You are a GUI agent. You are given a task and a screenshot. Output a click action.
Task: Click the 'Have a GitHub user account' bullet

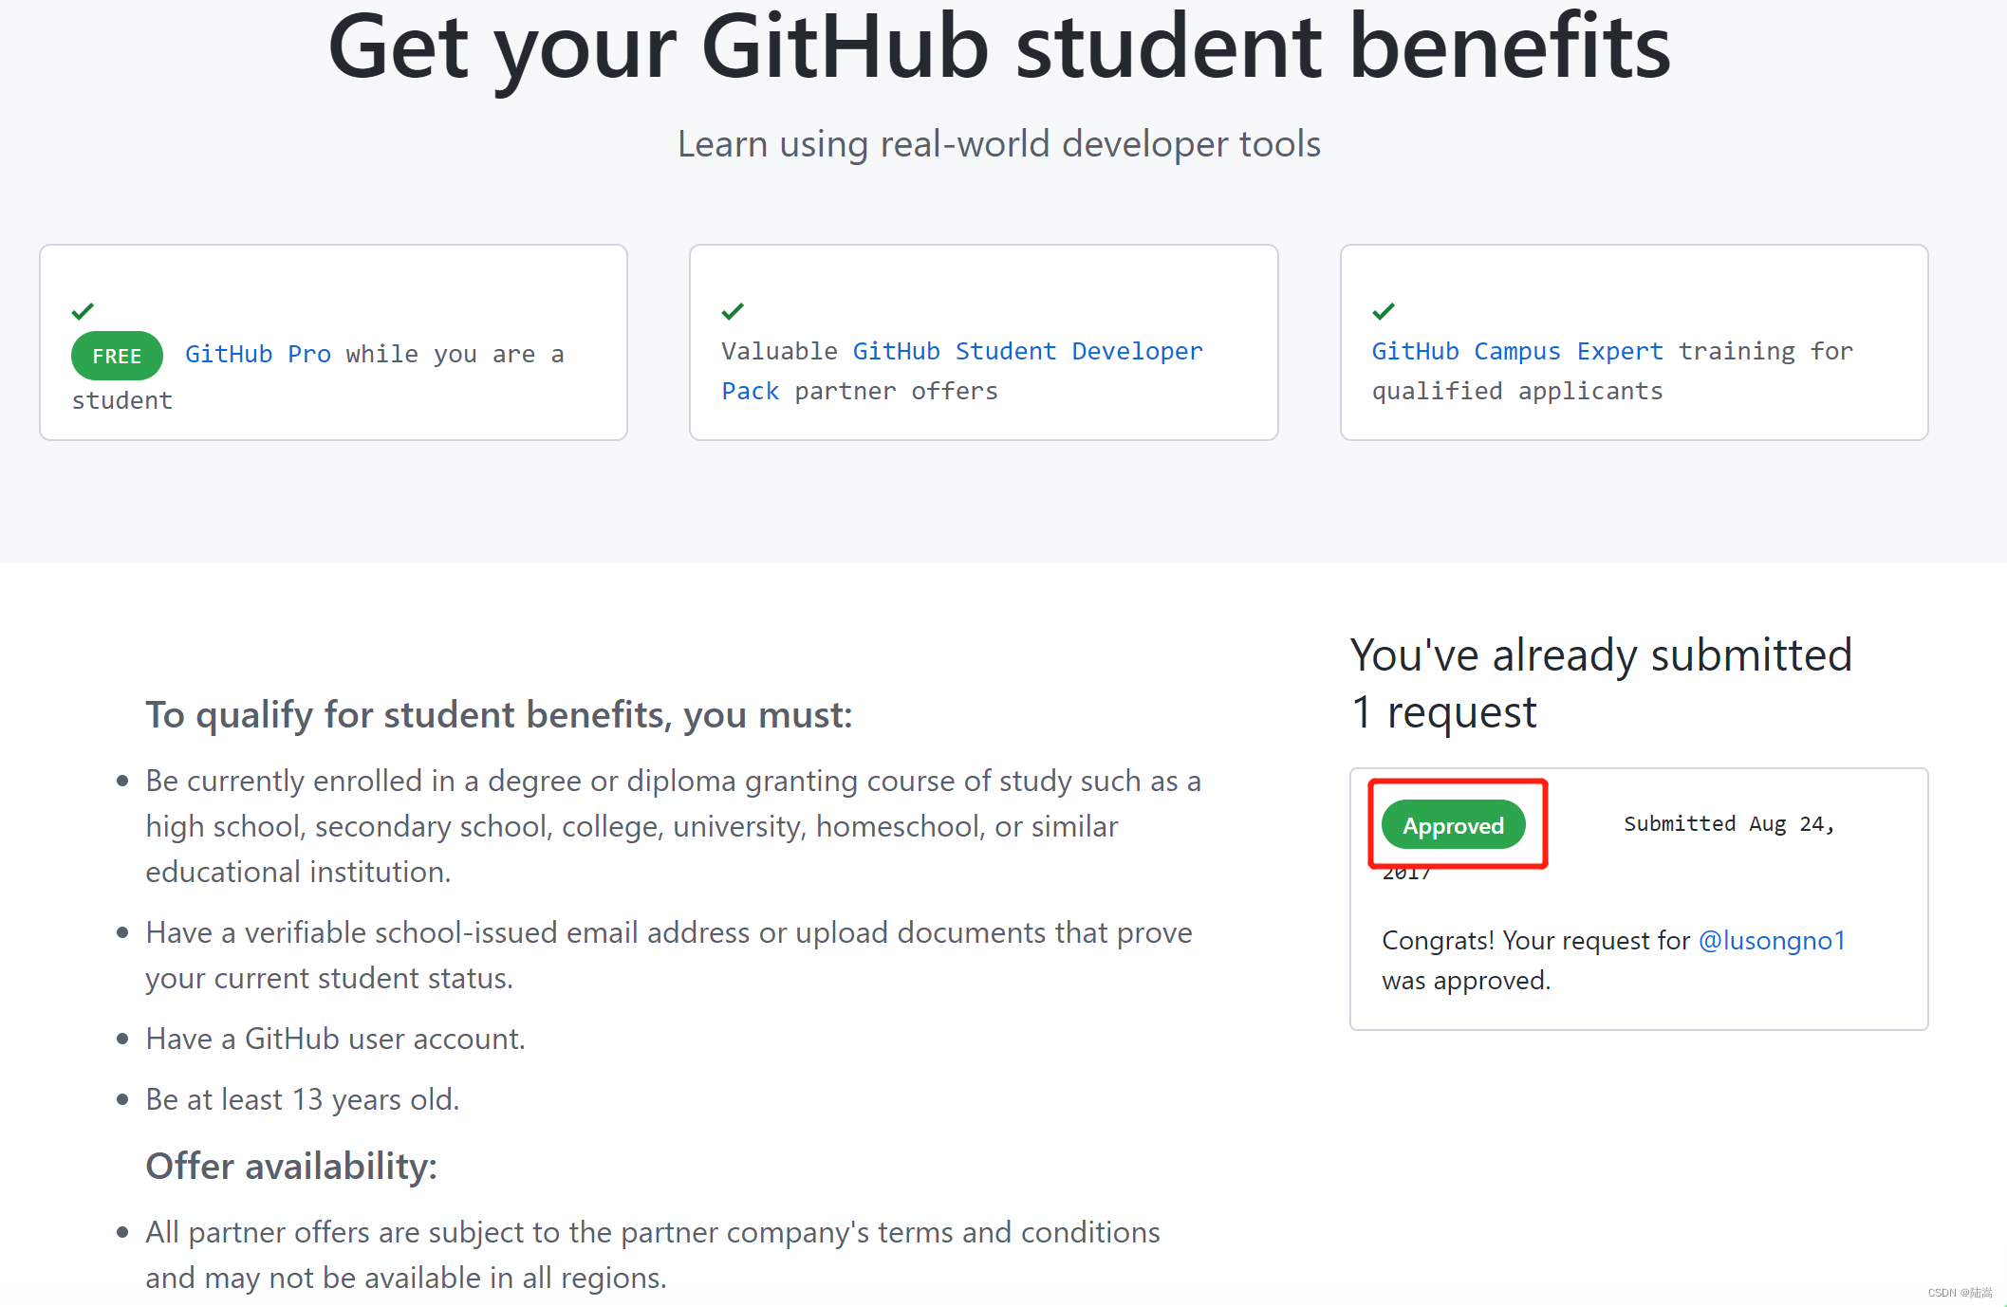[335, 1040]
